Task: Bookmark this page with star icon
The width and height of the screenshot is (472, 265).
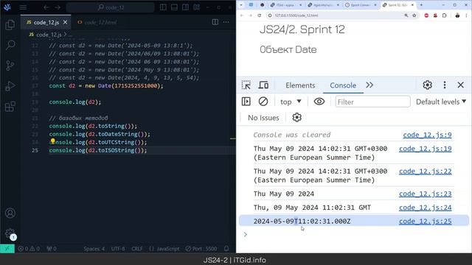Action: [414, 15]
